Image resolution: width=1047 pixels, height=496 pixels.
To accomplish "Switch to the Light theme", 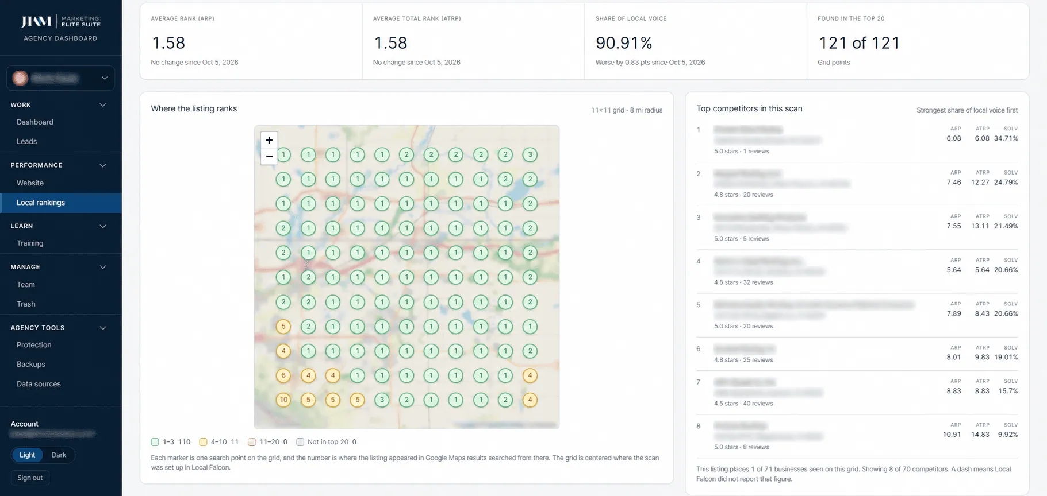I will [x=28, y=455].
